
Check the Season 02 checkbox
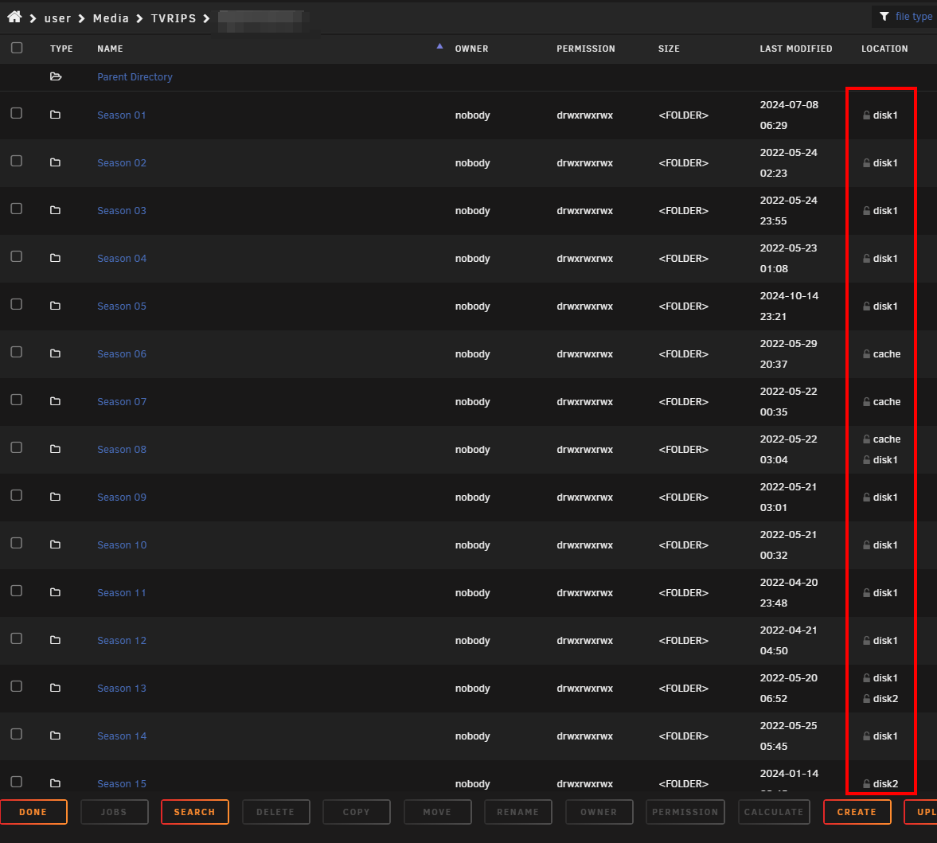pyautogui.click(x=17, y=162)
